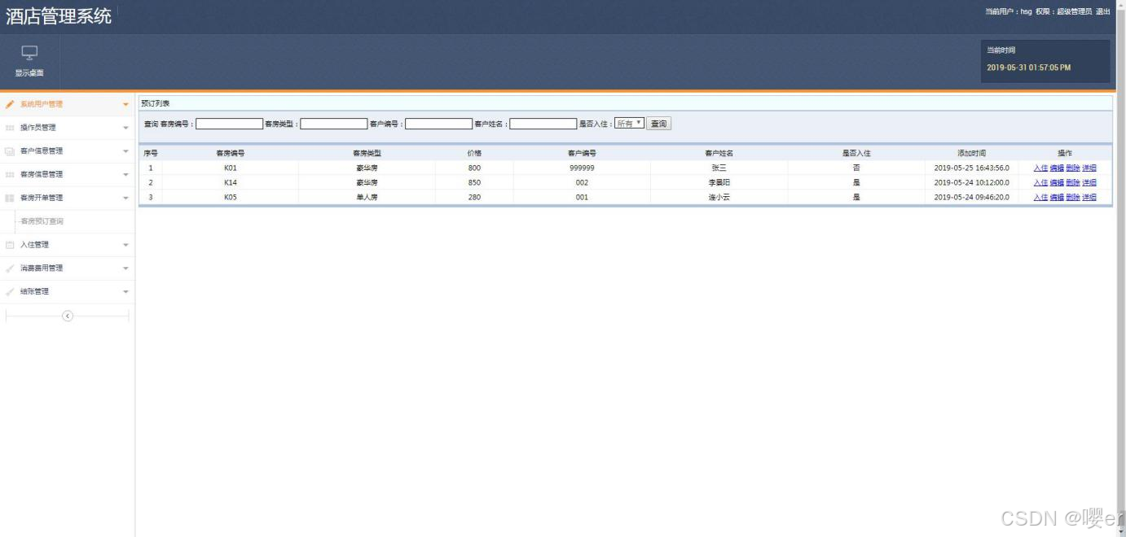This screenshot has width=1126, height=537.
Task: Open 客房信息管理 menu section
Action: tap(68, 174)
